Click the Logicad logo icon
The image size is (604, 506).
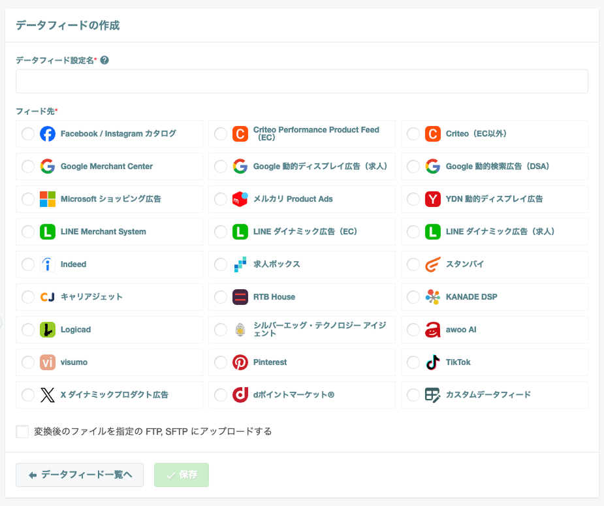pyautogui.click(x=48, y=330)
